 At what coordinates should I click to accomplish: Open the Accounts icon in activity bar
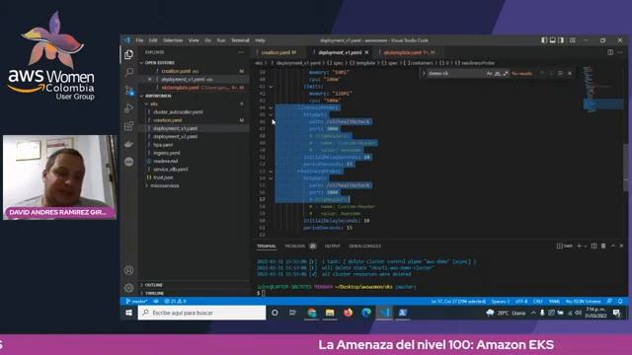[x=129, y=270]
